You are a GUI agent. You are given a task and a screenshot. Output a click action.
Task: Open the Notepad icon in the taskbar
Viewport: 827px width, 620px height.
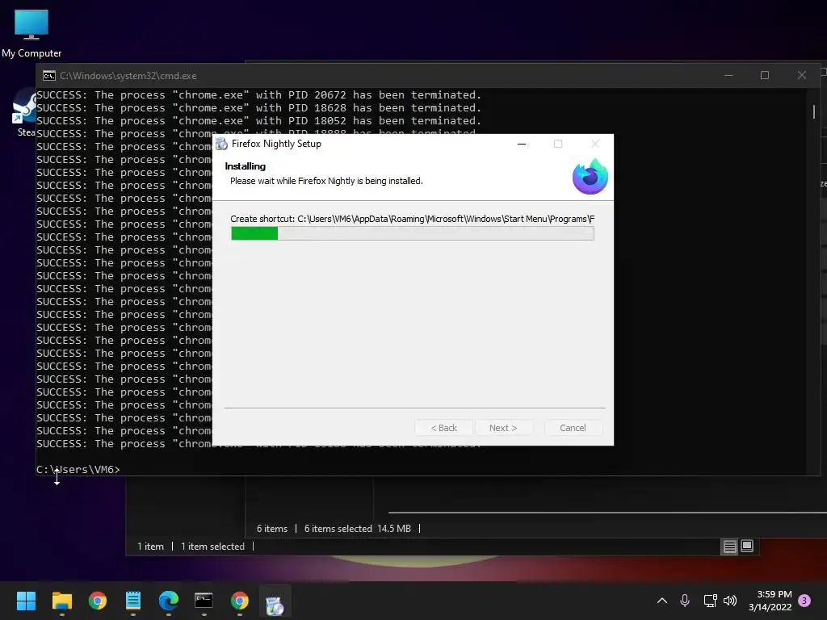coord(133,601)
